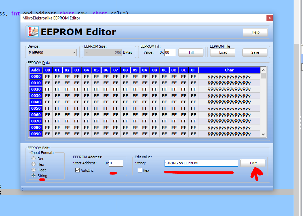Enable the Hex checkbox under Edit Value
This screenshot has width=303, height=216.
(140, 170)
